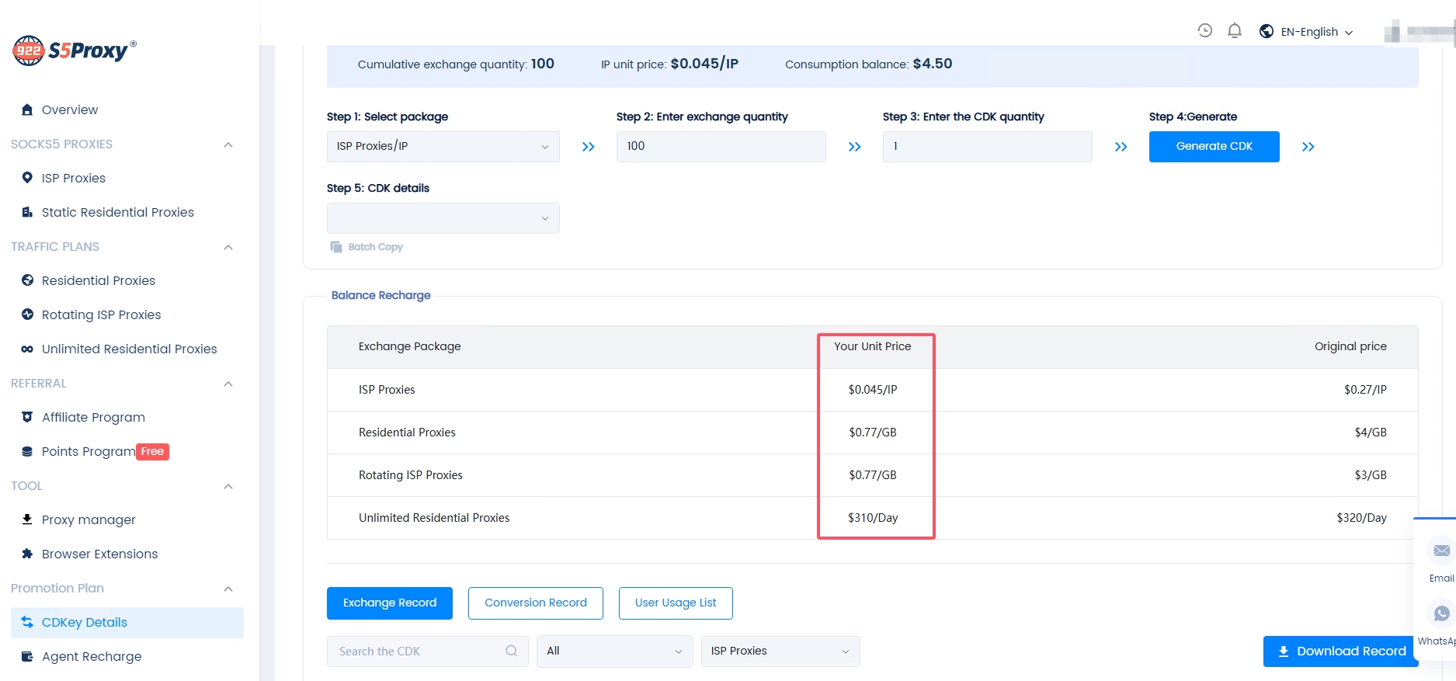Click the Batch Copy icon
Viewport: 1456px width, 681px height.
point(336,247)
